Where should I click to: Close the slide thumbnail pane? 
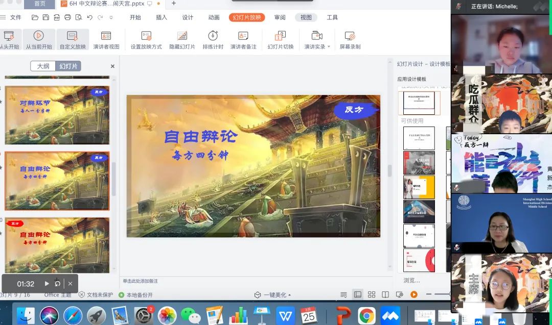tap(112, 66)
